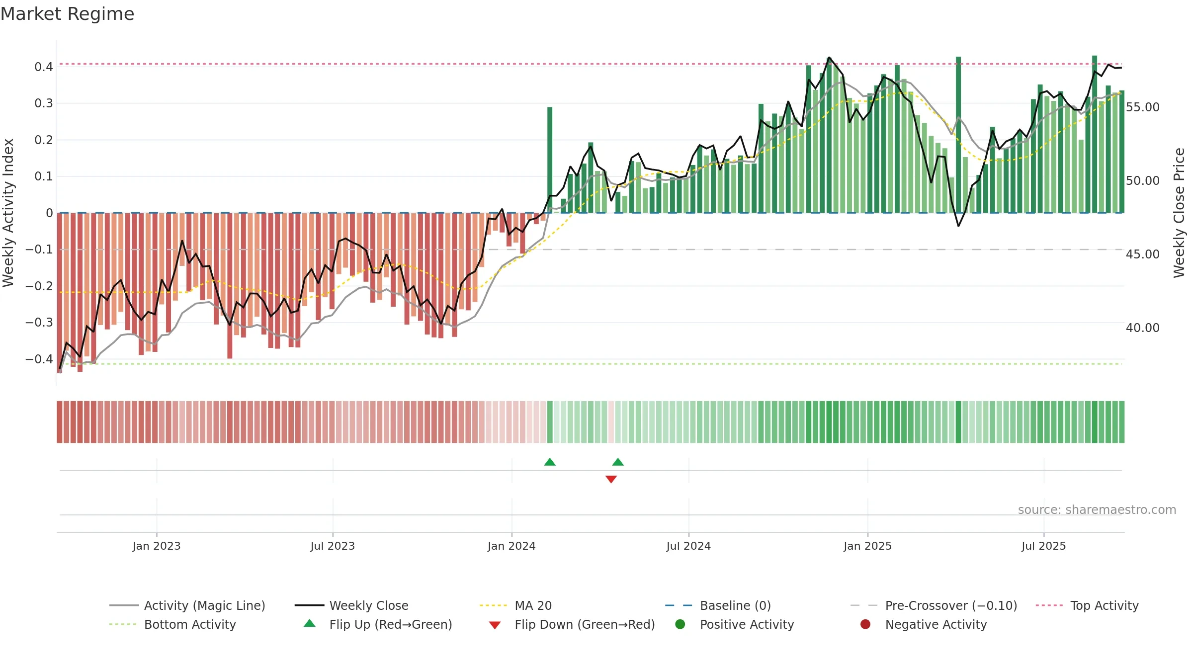Click the 55.00 price axis label
The width and height of the screenshot is (1193, 671).
point(1142,107)
